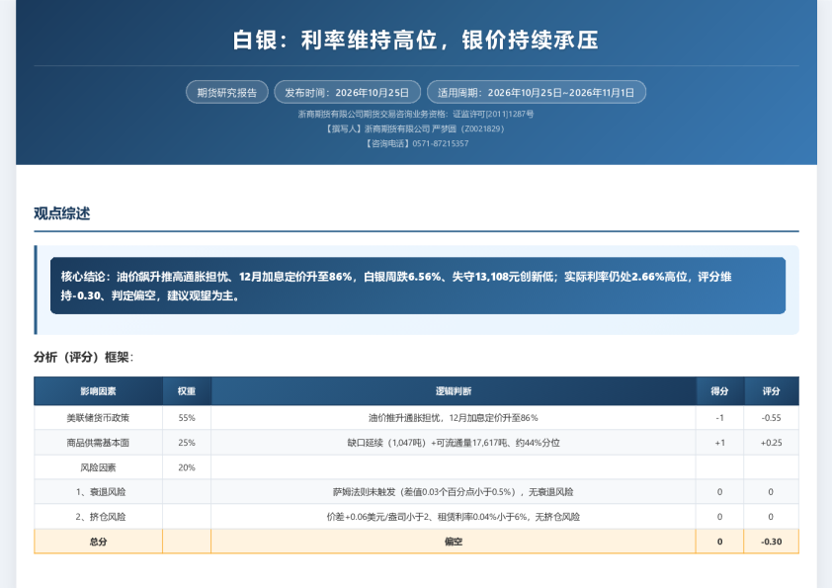This screenshot has height=588, width=832.
Task: Click the -1 score in 美联储货币政策 row
Action: tap(719, 418)
